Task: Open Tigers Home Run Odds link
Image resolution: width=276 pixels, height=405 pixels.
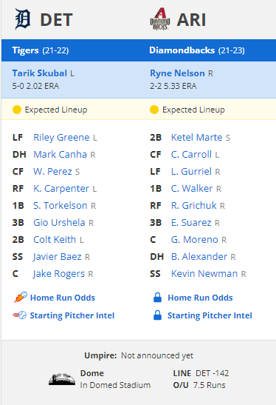Action: point(63,298)
